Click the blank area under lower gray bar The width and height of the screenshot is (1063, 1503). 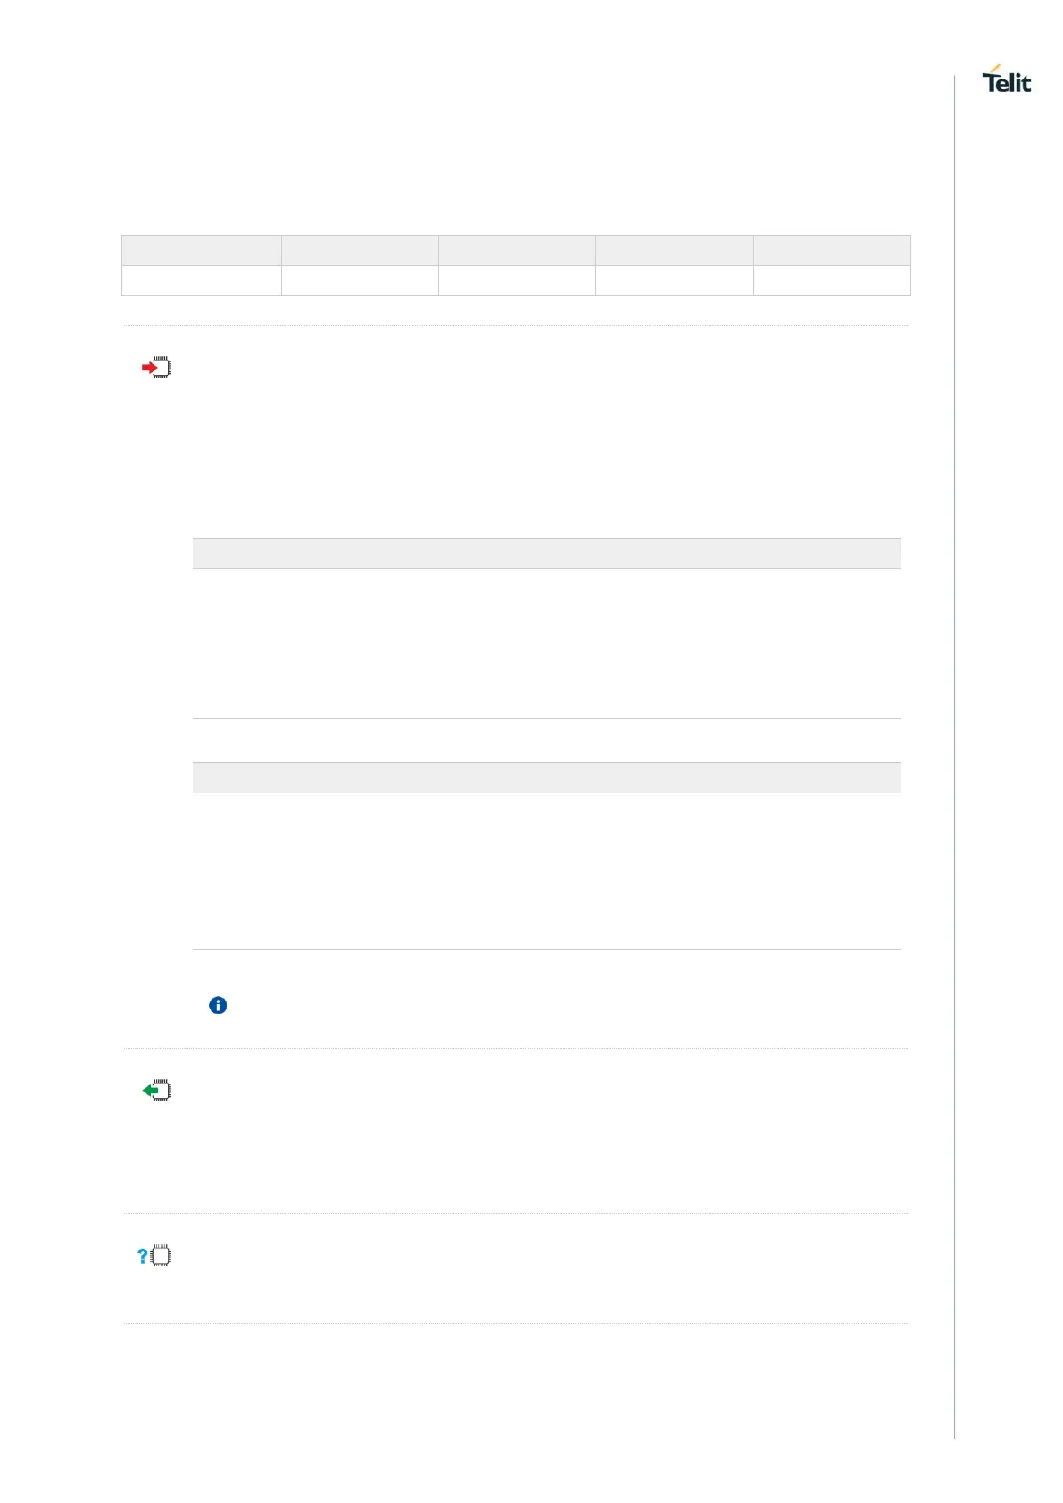(x=546, y=871)
